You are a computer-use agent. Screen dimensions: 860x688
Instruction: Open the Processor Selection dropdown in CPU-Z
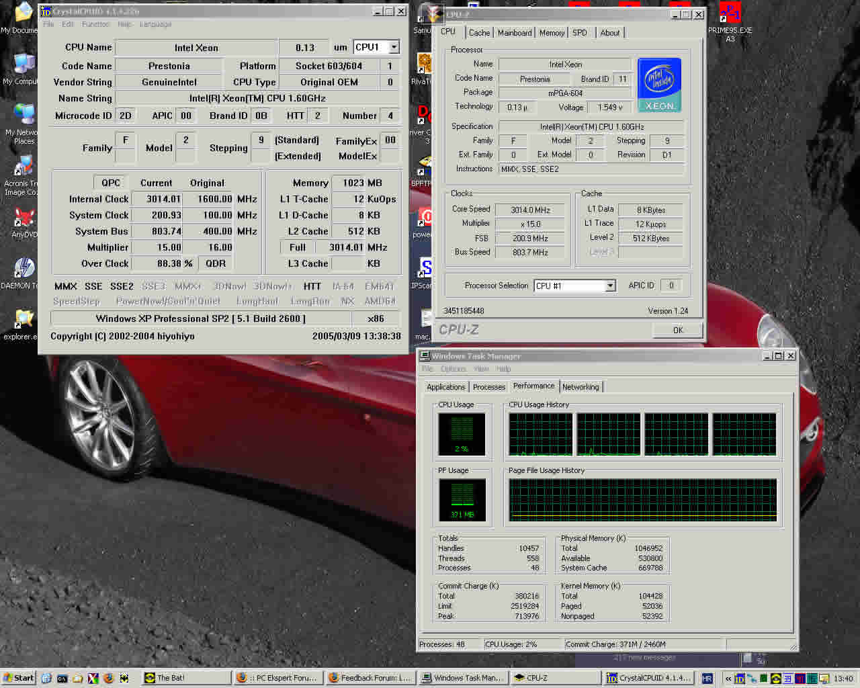(x=610, y=286)
